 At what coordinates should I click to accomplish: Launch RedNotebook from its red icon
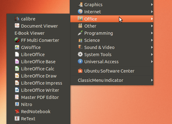17,111
